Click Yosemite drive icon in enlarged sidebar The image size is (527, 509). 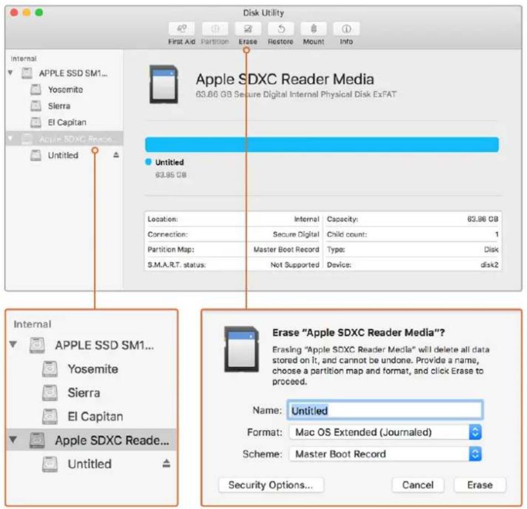point(50,369)
